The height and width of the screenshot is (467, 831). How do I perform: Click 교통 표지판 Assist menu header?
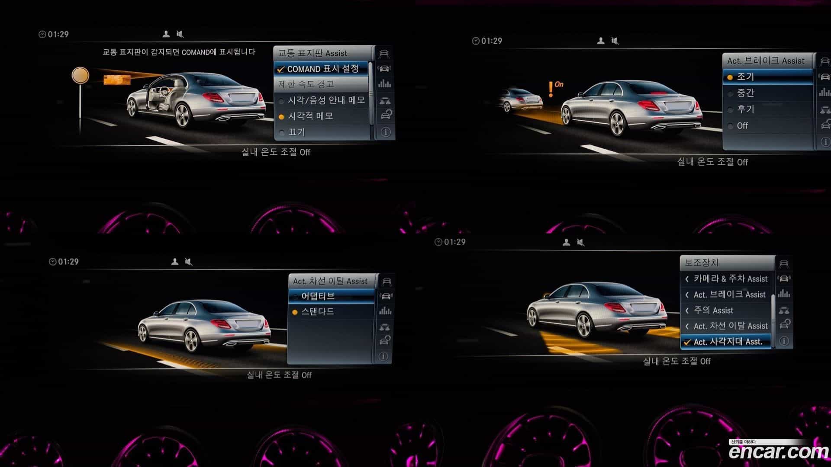click(324, 53)
